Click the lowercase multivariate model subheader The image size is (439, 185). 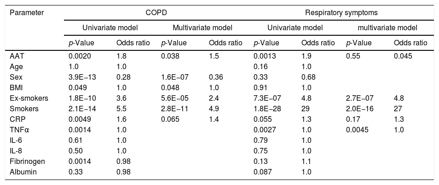tap(387, 28)
